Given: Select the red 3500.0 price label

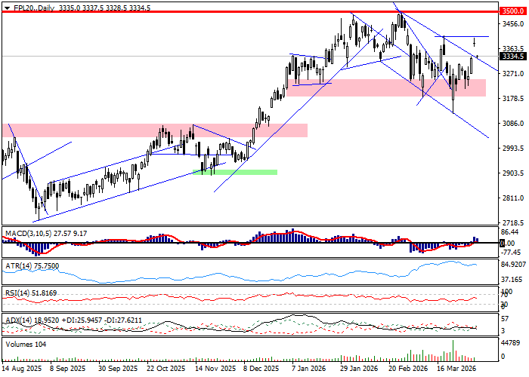Looking at the screenshot, I should tap(513, 12).
